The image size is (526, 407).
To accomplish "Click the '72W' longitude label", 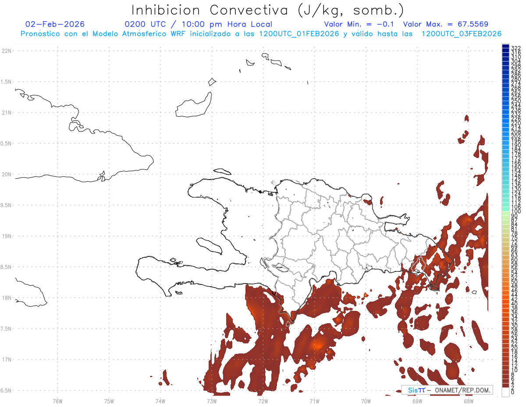I will pyautogui.click(x=263, y=401).
